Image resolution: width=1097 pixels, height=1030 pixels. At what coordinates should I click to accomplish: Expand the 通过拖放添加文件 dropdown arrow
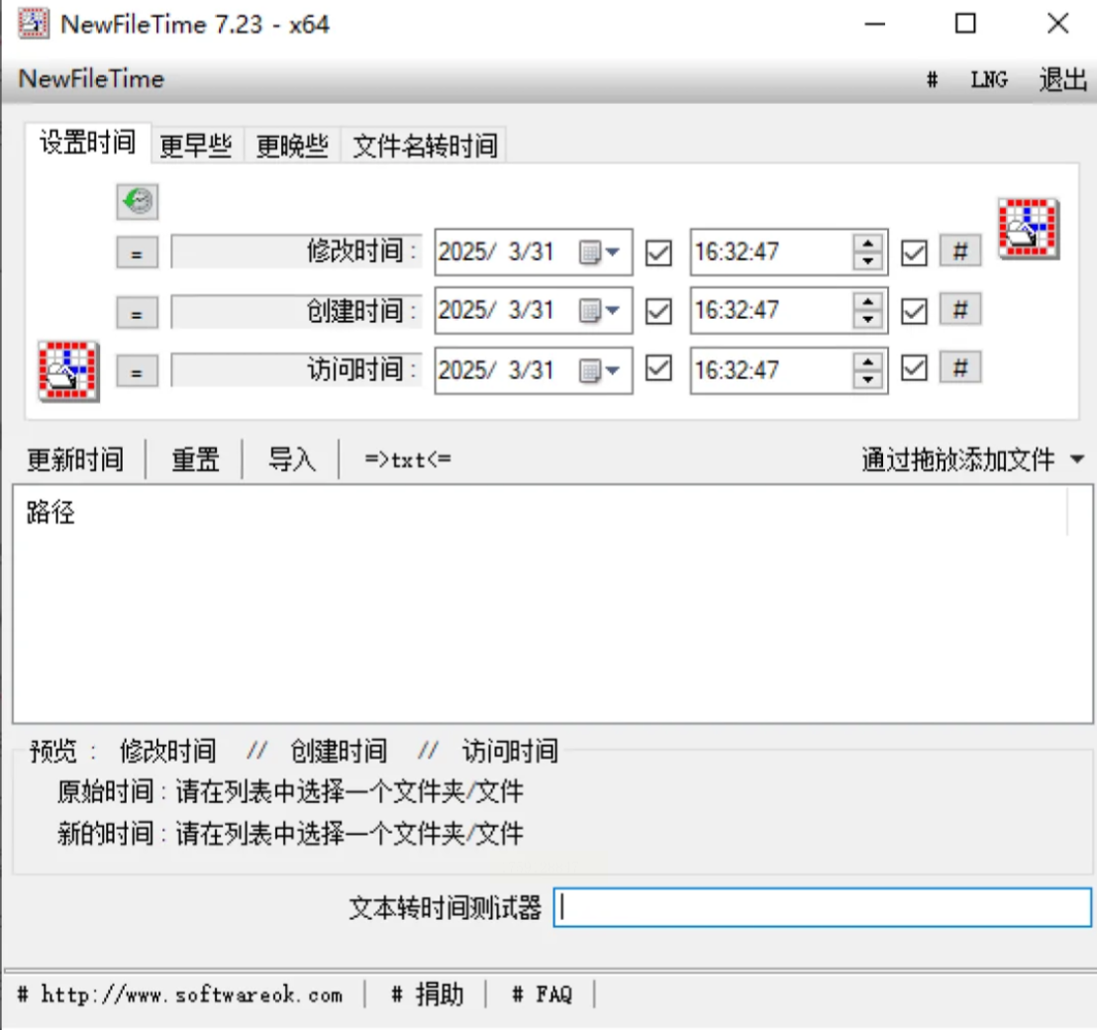click(1077, 460)
